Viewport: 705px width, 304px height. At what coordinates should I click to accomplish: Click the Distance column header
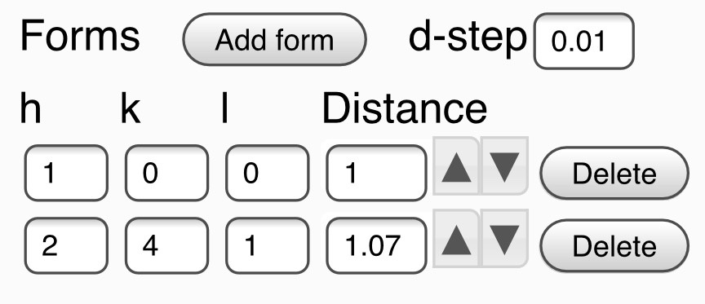pyautogui.click(x=405, y=108)
